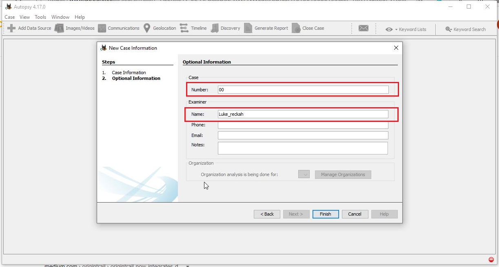
Task: Open the organization selection dropdown
Action: [x=304, y=174]
